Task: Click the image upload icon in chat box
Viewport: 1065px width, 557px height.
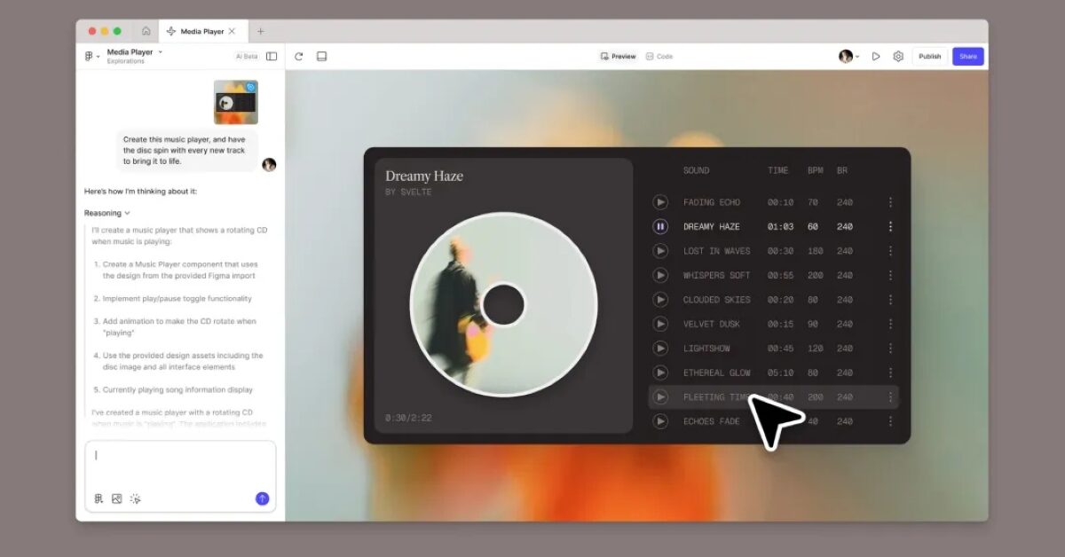Action: click(x=116, y=498)
